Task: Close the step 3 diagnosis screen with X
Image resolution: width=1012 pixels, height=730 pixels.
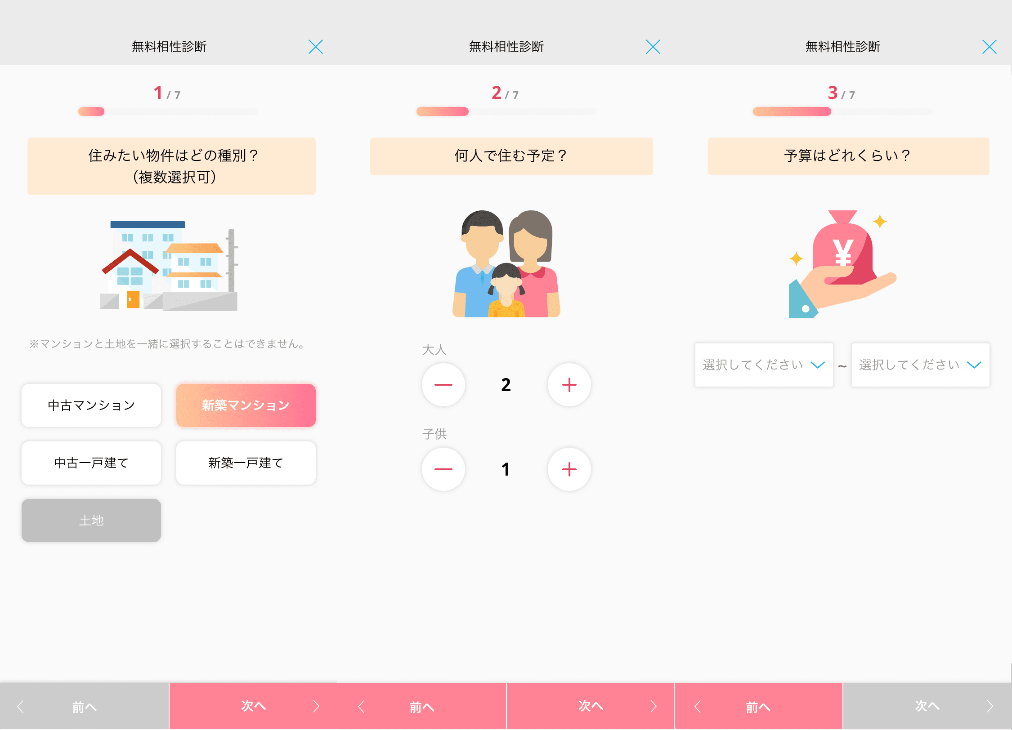Action: 990,47
